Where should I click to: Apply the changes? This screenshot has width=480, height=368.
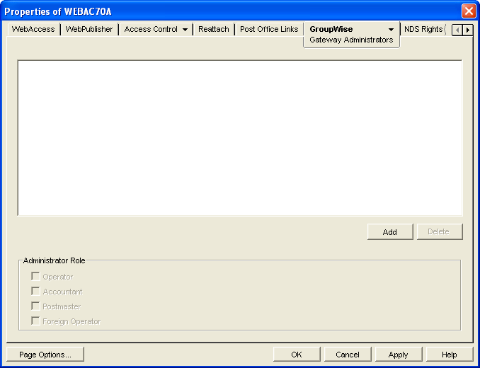(399, 355)
